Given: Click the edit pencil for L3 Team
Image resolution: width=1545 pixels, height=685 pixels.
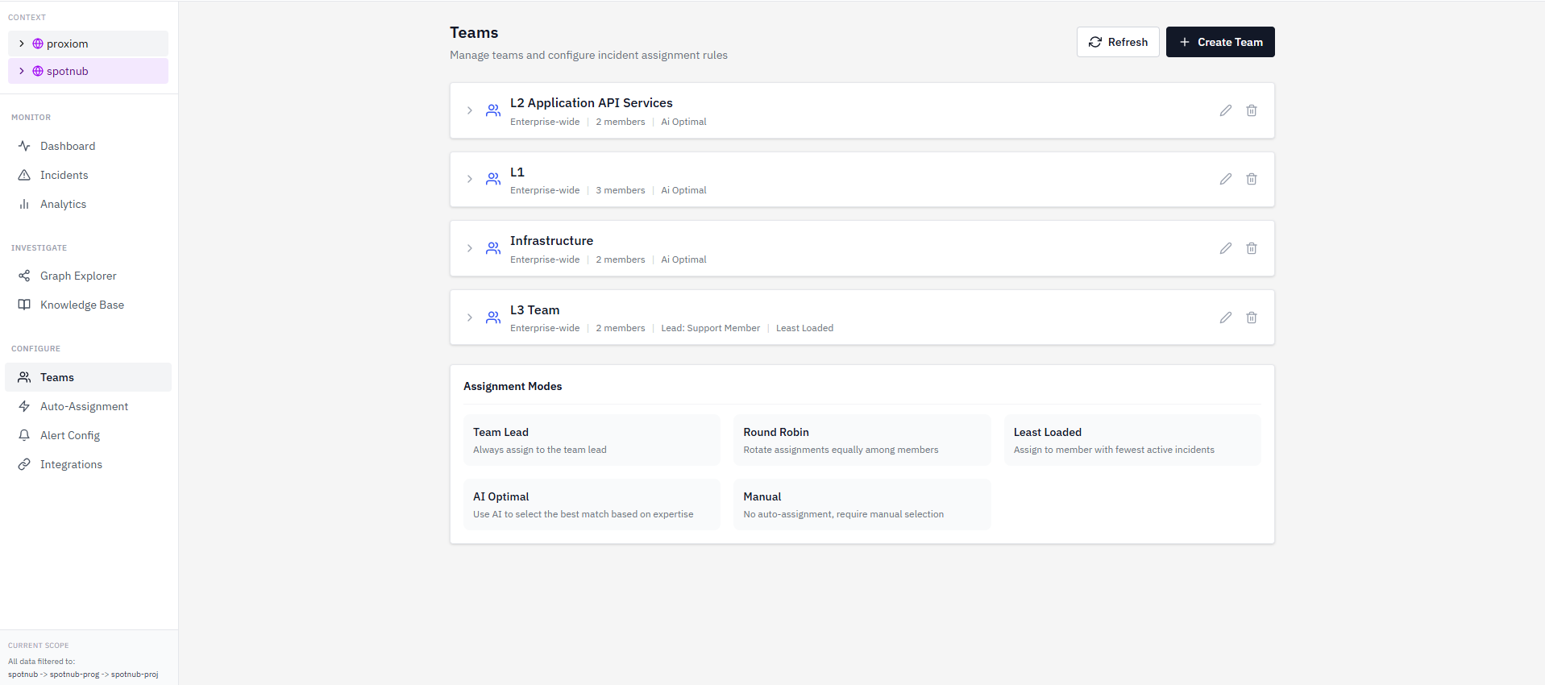Looking at the screenshot, I should click(x=1225, y=318).
